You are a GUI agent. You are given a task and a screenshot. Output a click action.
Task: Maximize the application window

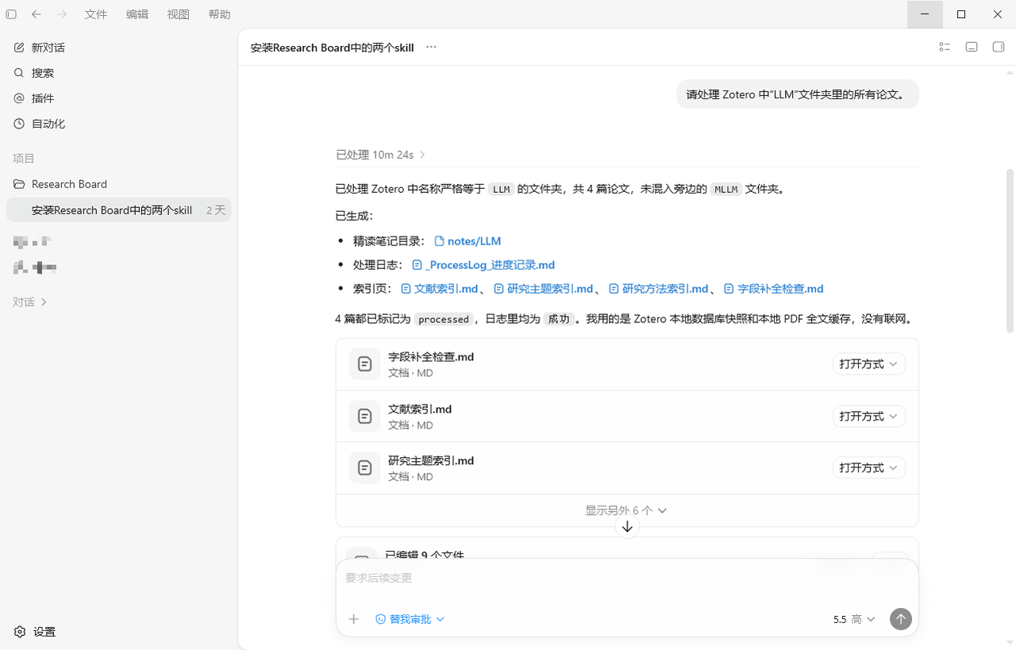961,14
